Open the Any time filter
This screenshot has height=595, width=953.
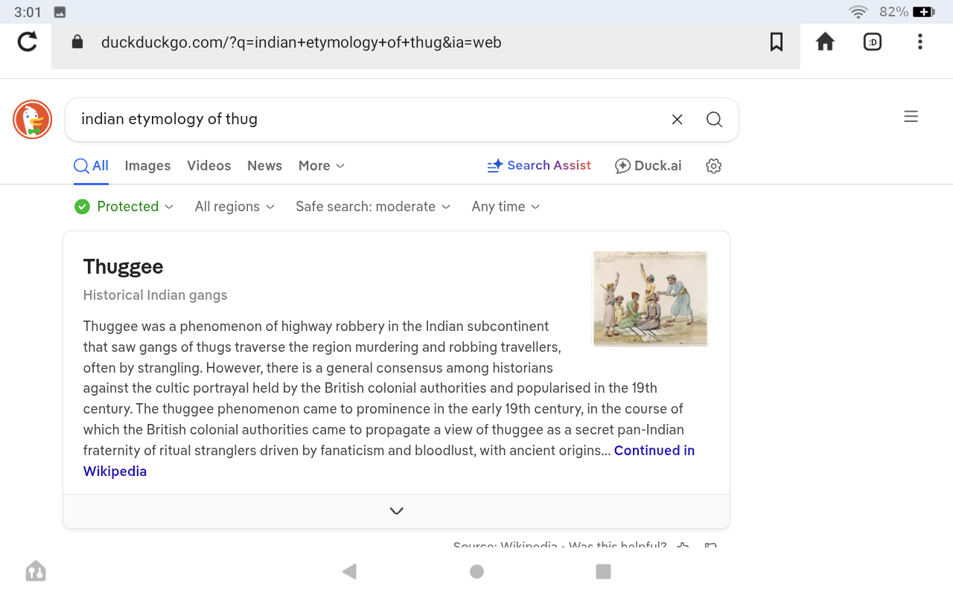506,207
